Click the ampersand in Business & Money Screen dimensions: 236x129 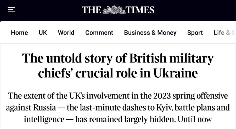tap(153, 33)
